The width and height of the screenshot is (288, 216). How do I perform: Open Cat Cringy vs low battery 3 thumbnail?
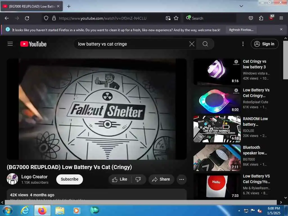(x=217, y=72)
